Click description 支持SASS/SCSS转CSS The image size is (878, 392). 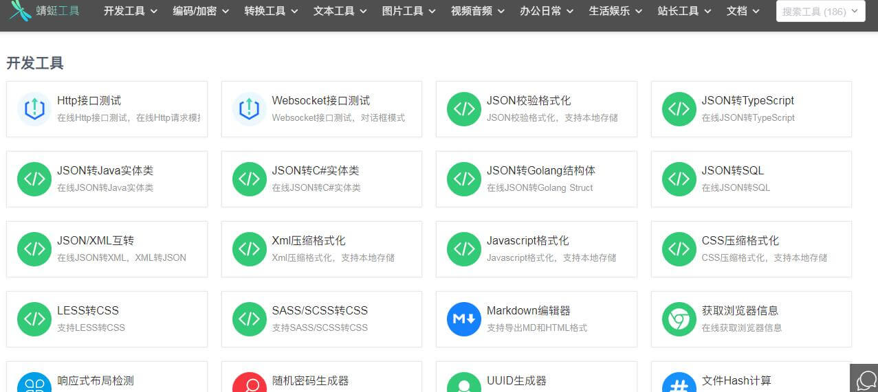[x=320, y=327]
